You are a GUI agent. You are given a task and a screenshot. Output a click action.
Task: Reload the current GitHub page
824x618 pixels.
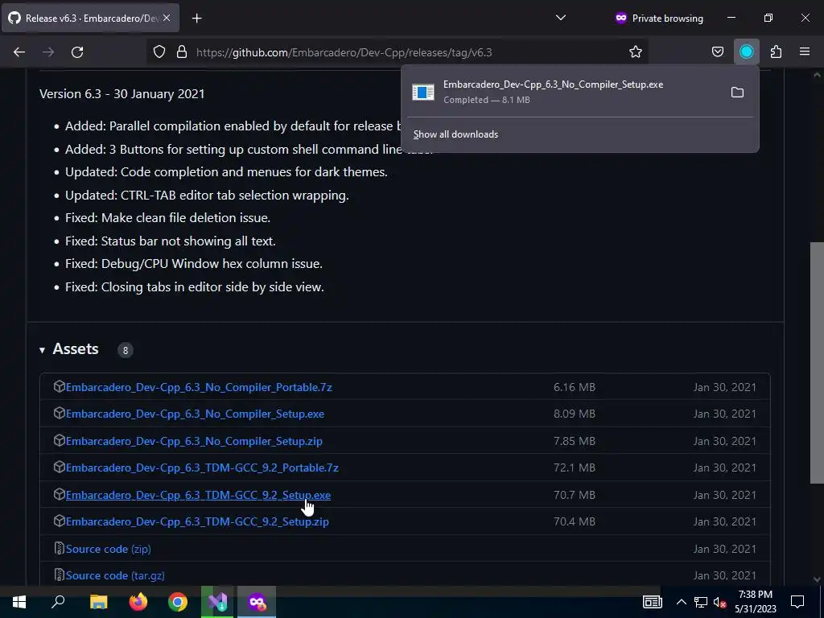click(x=77, y=52)
